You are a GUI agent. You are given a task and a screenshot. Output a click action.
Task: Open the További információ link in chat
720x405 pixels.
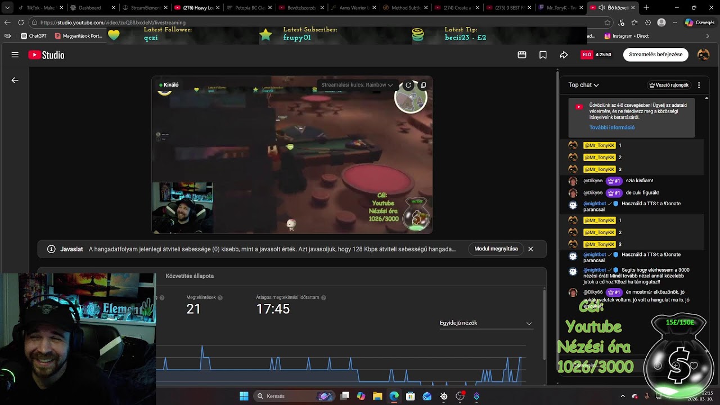tap(611, 128)
